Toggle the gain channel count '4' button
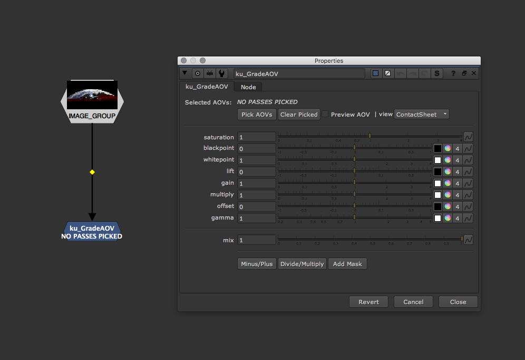Image resolution: width=525 pixels, height=360 pixels. click(458, 183)
